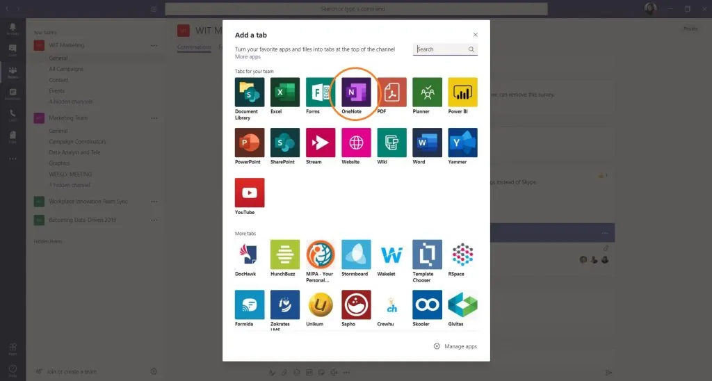The height and width of the screenshot is (381, 712).
Task: Open the All Campaigns channel
Action: tap(66, 69)
